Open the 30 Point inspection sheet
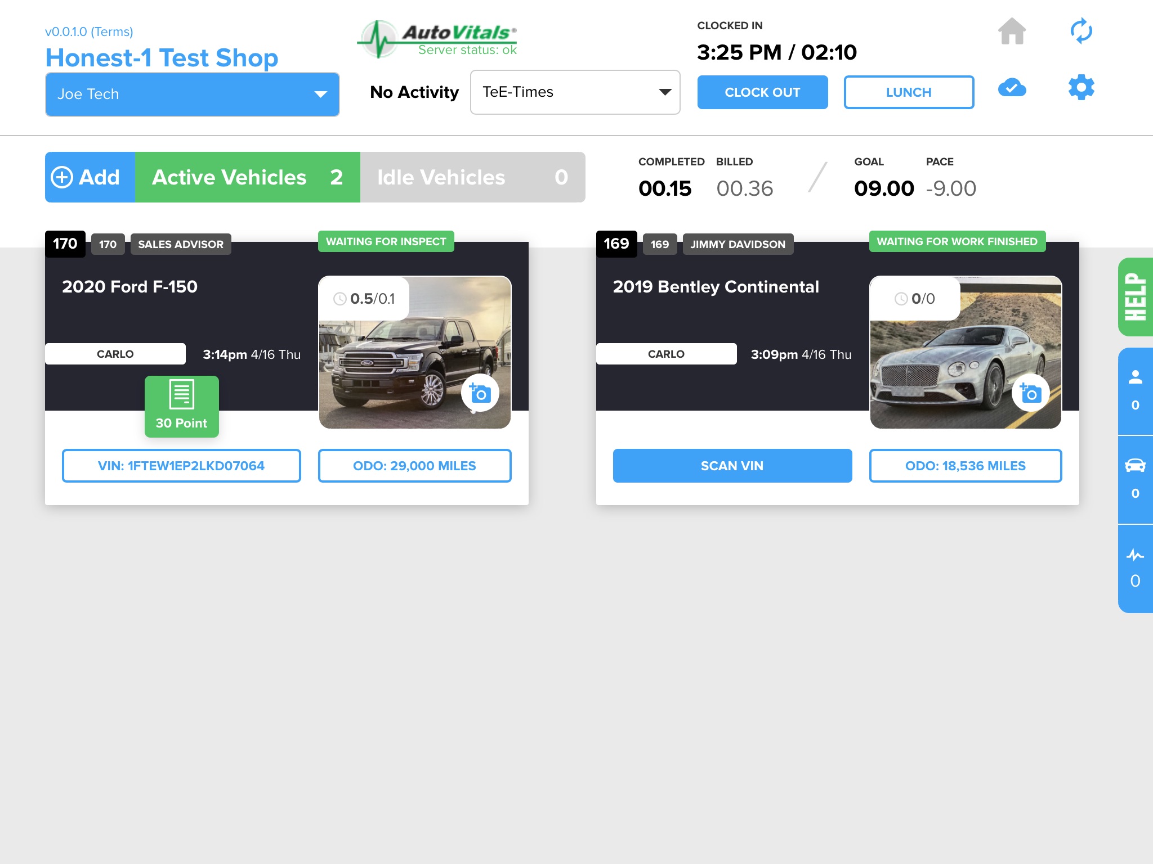 click(181, 406)
